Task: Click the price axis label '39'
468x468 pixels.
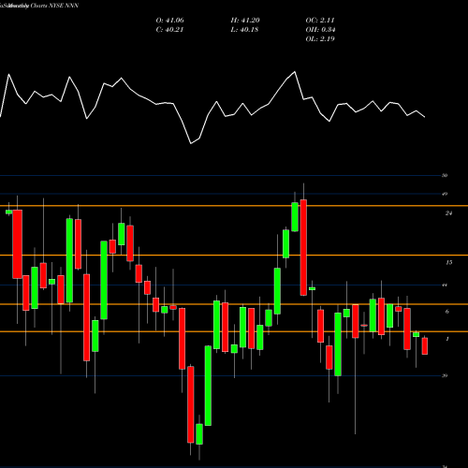Action: [x=445, y=375]
